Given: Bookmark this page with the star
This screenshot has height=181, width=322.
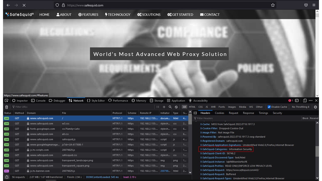Looking at the screenshot, I should point(273,5).
